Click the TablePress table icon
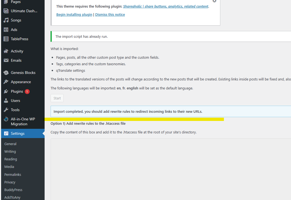The width and height of the screenshot is (291, 200). 6,39
